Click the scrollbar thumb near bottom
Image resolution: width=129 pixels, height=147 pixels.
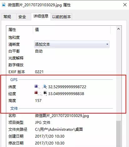pyautogui.click(x=118, y=134)
